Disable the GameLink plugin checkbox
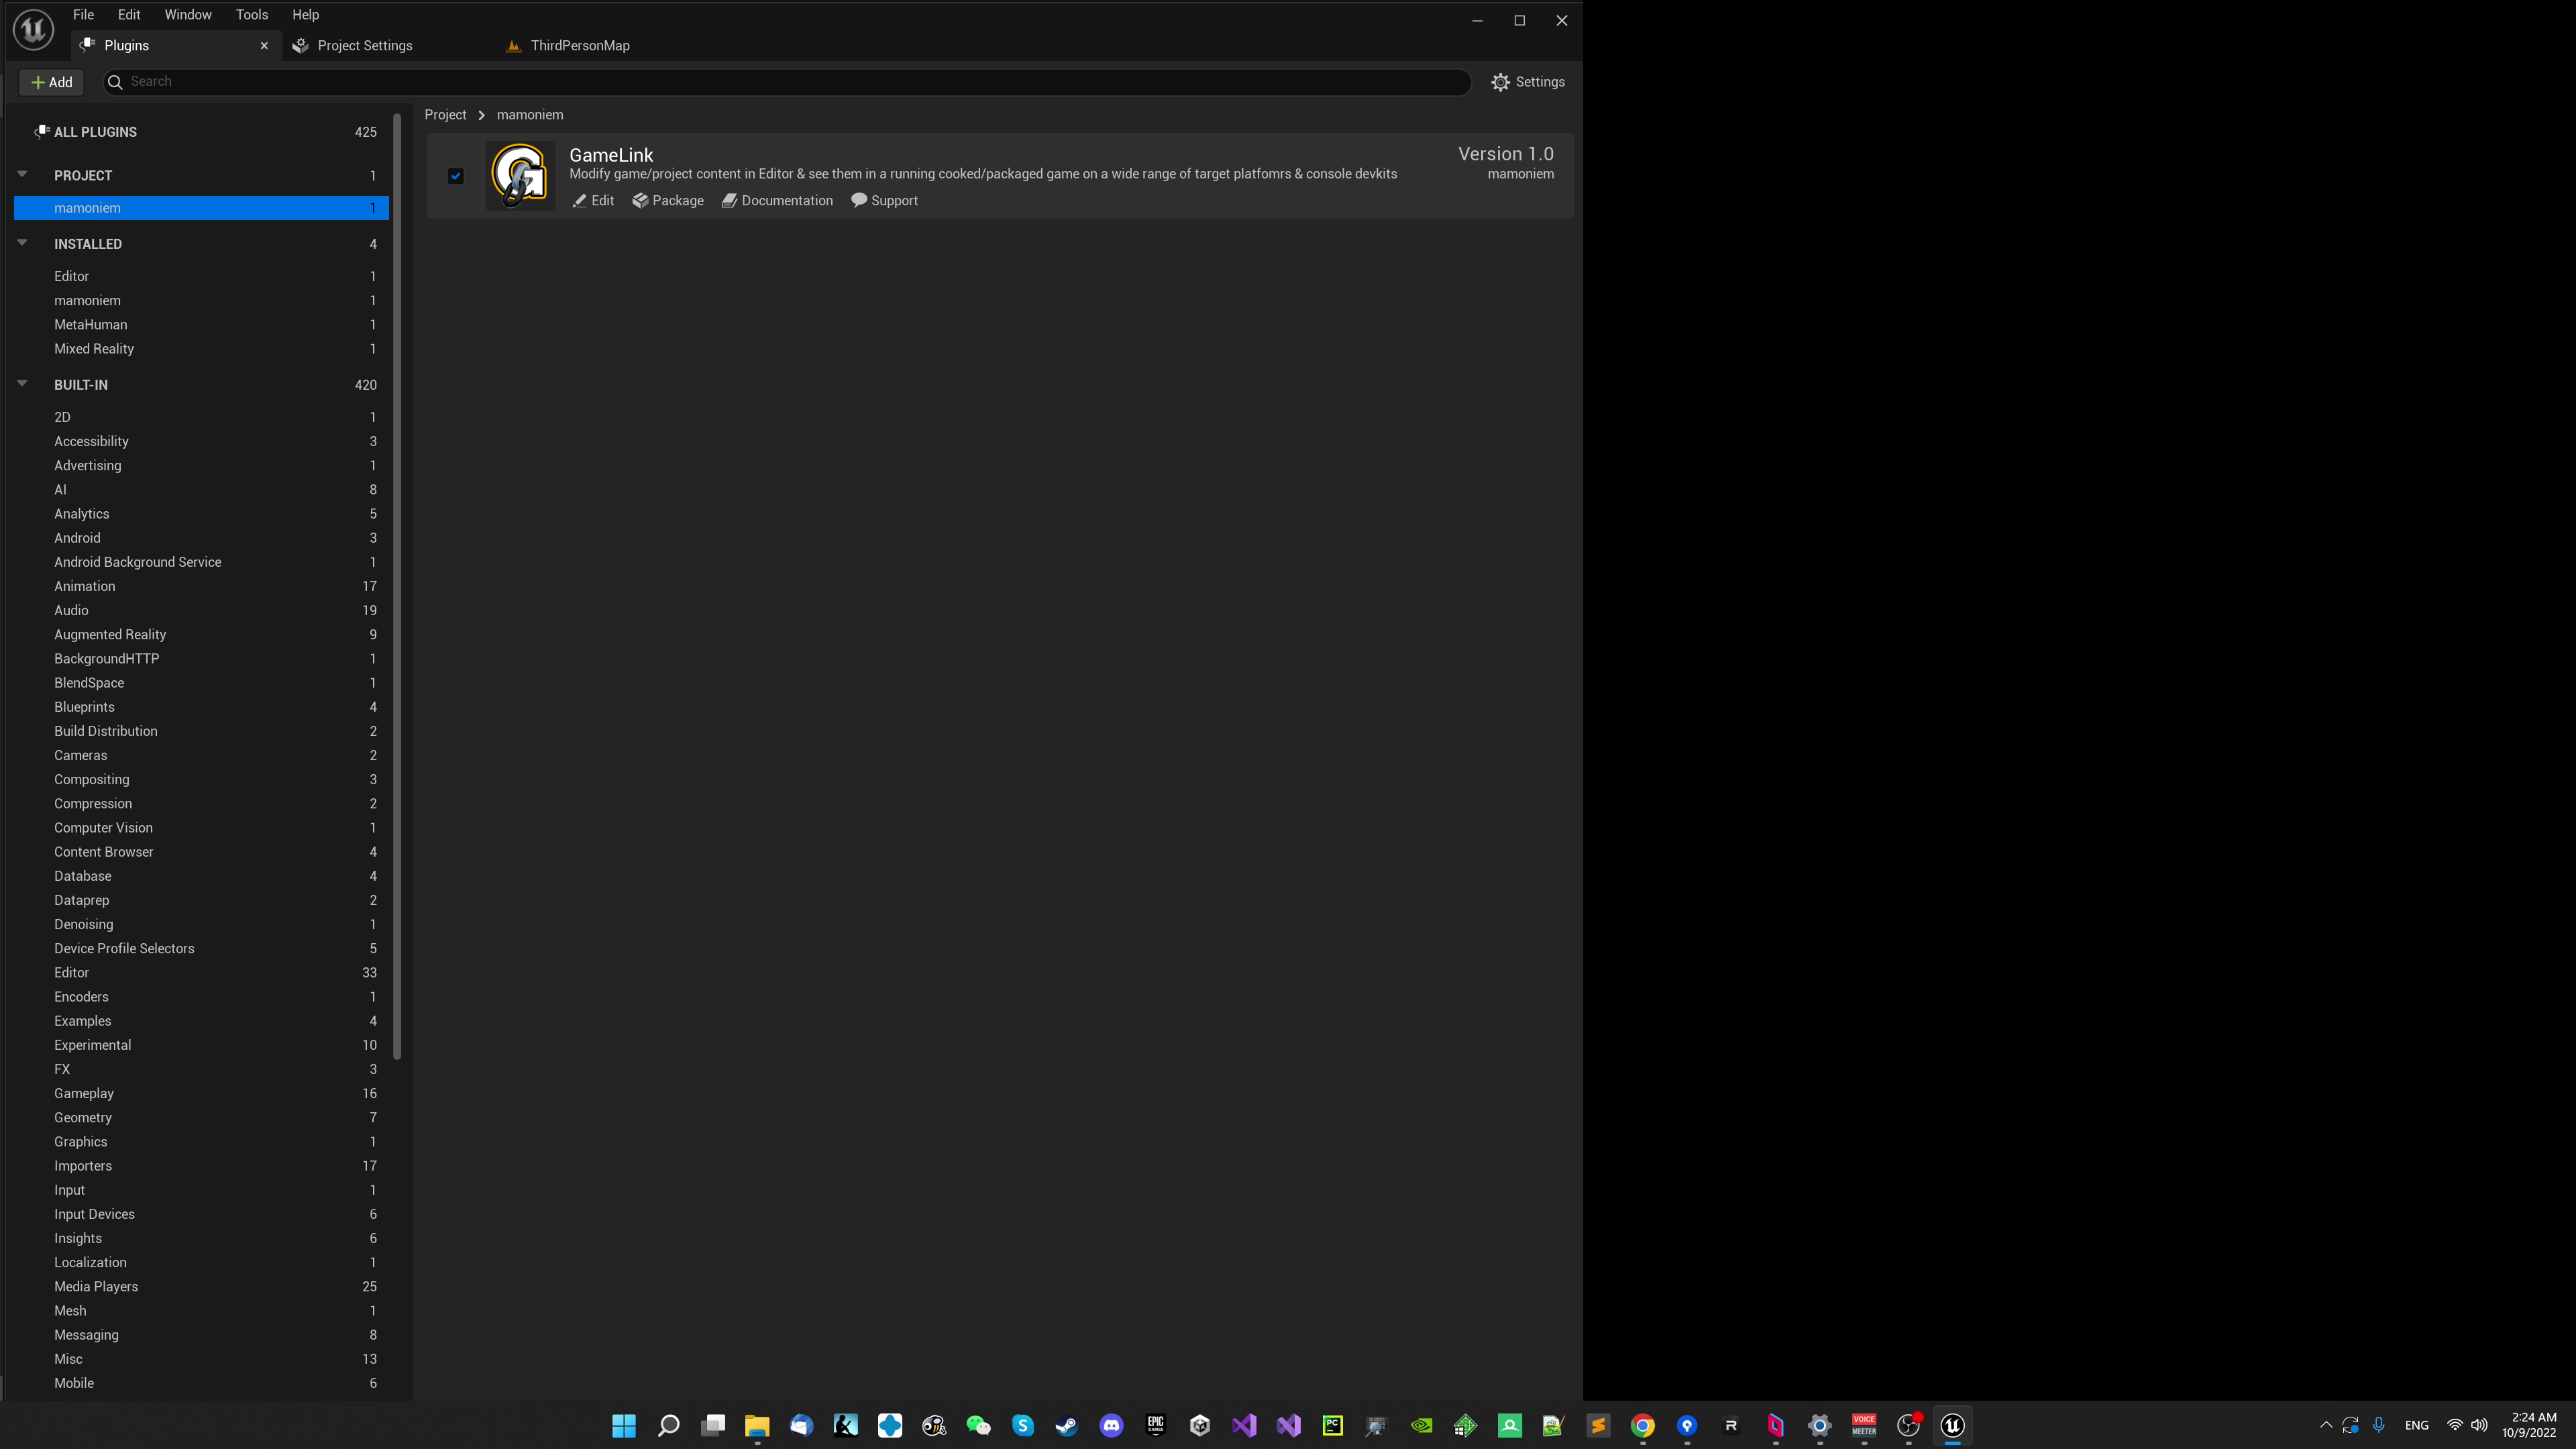The height and width of the screenshot is (1449, 2576). point(456,176)
